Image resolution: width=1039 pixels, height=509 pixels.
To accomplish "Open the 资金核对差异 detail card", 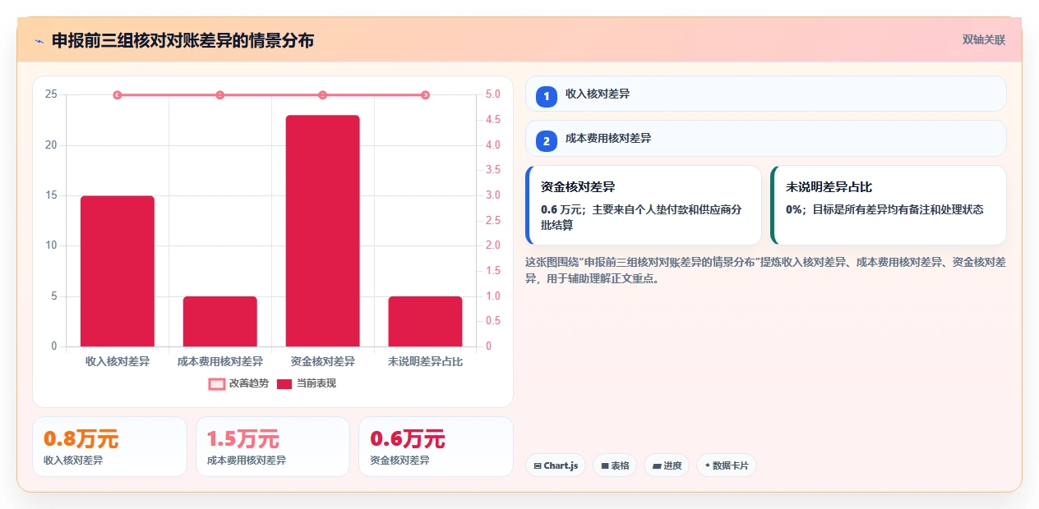I will click(644, 205).
